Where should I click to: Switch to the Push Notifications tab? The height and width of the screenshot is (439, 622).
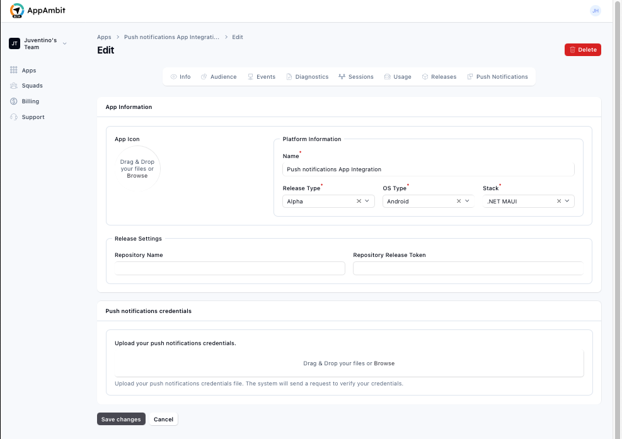click(498, 76)
